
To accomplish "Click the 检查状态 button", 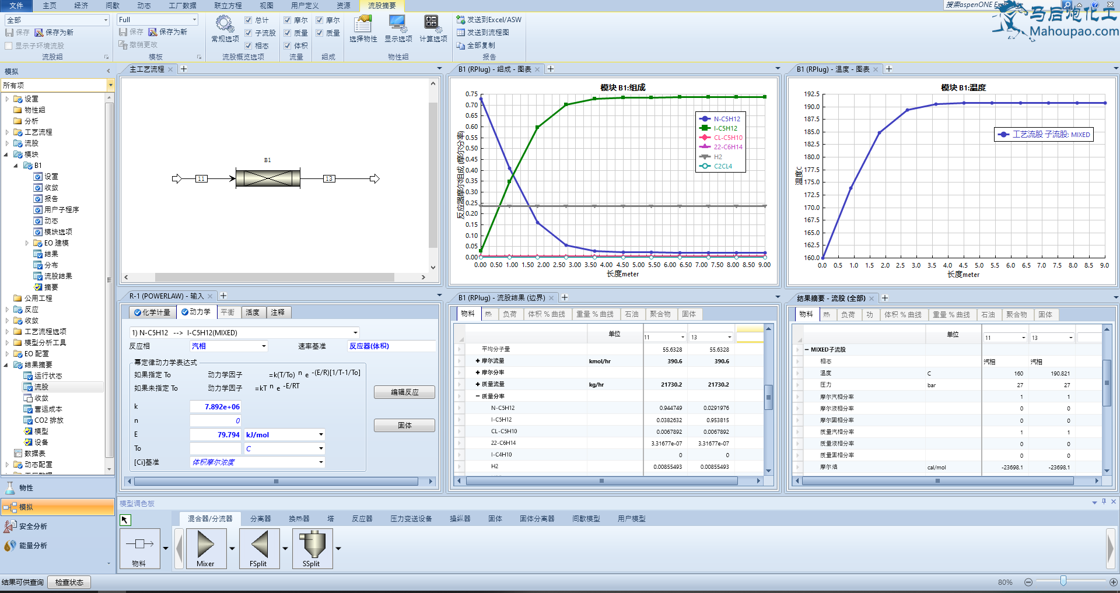I will (x=69, y=582).
